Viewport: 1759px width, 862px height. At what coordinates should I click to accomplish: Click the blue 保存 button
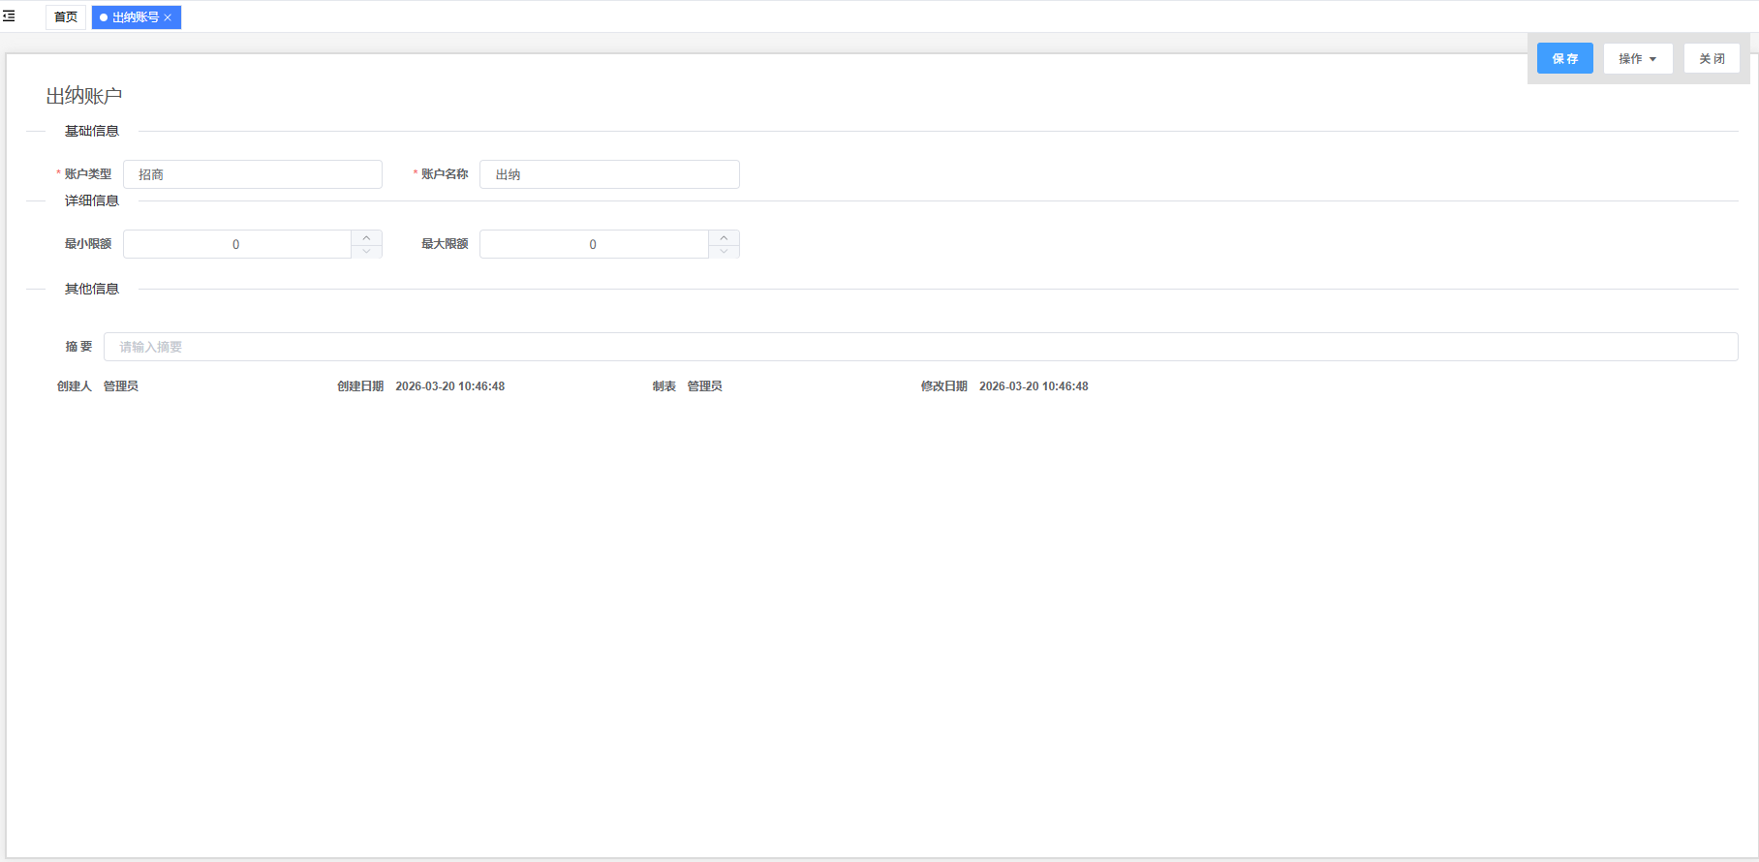click(x=1564, y=59)
